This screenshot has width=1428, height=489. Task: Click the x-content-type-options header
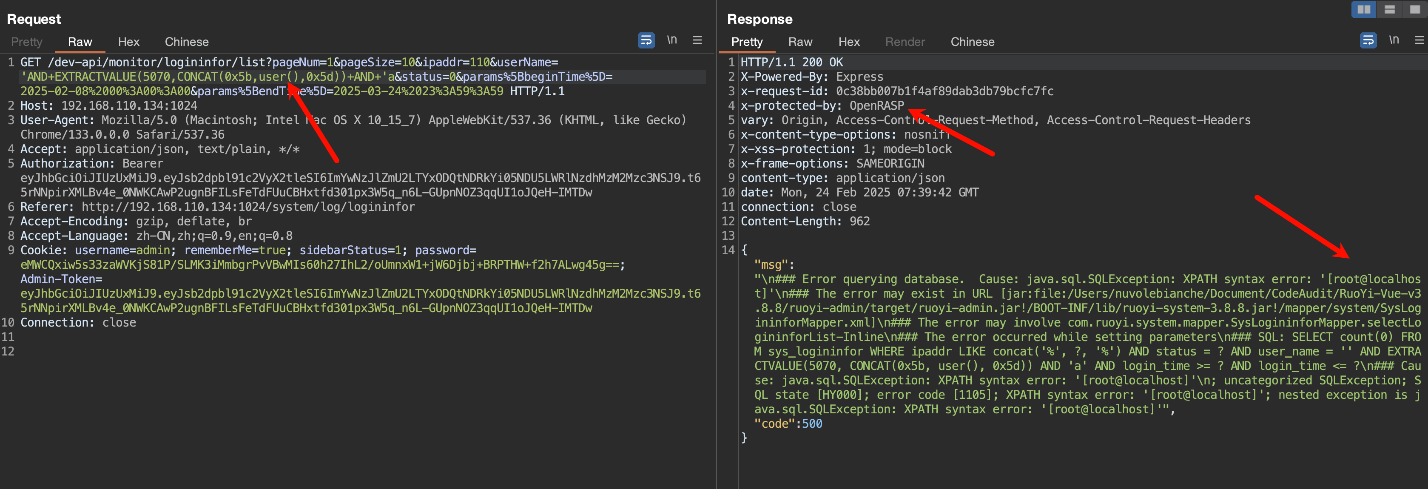(x=846, y=134)
